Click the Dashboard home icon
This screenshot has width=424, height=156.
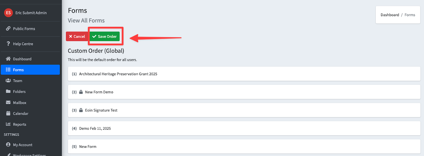8,59
